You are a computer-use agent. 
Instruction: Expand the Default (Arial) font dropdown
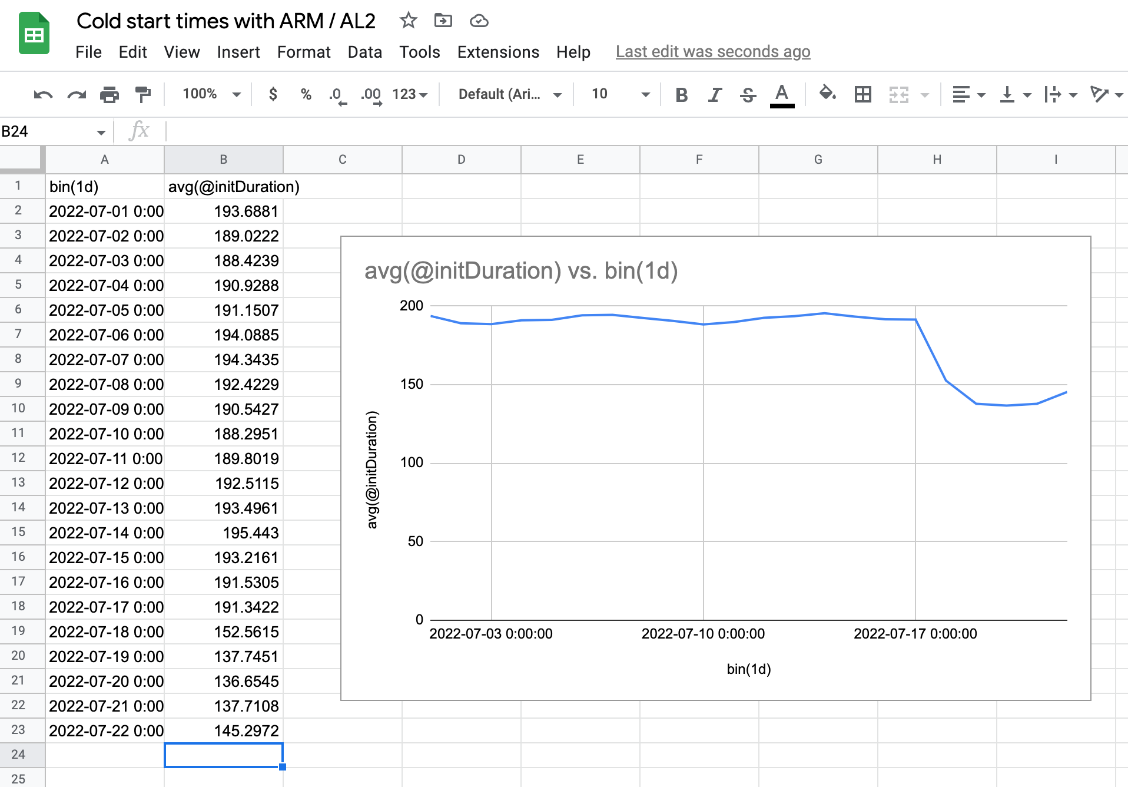(509, 94)
